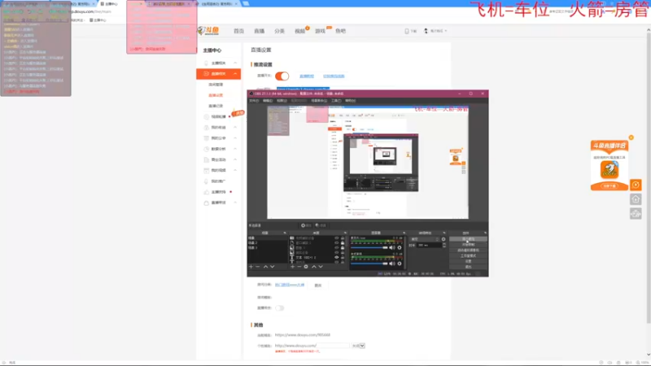Add a new scene with the plus icon
Image resolution: width=651 pixels, height=366 pixels.
click(x=251, y=267)
